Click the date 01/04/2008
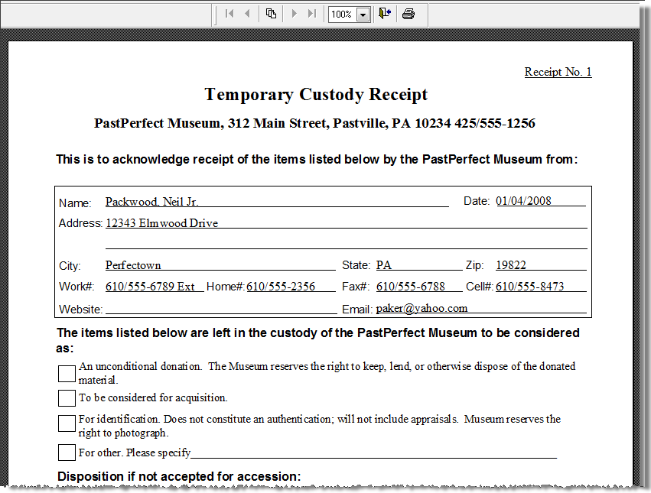The image size is (651, 493). tap(523, 201)
